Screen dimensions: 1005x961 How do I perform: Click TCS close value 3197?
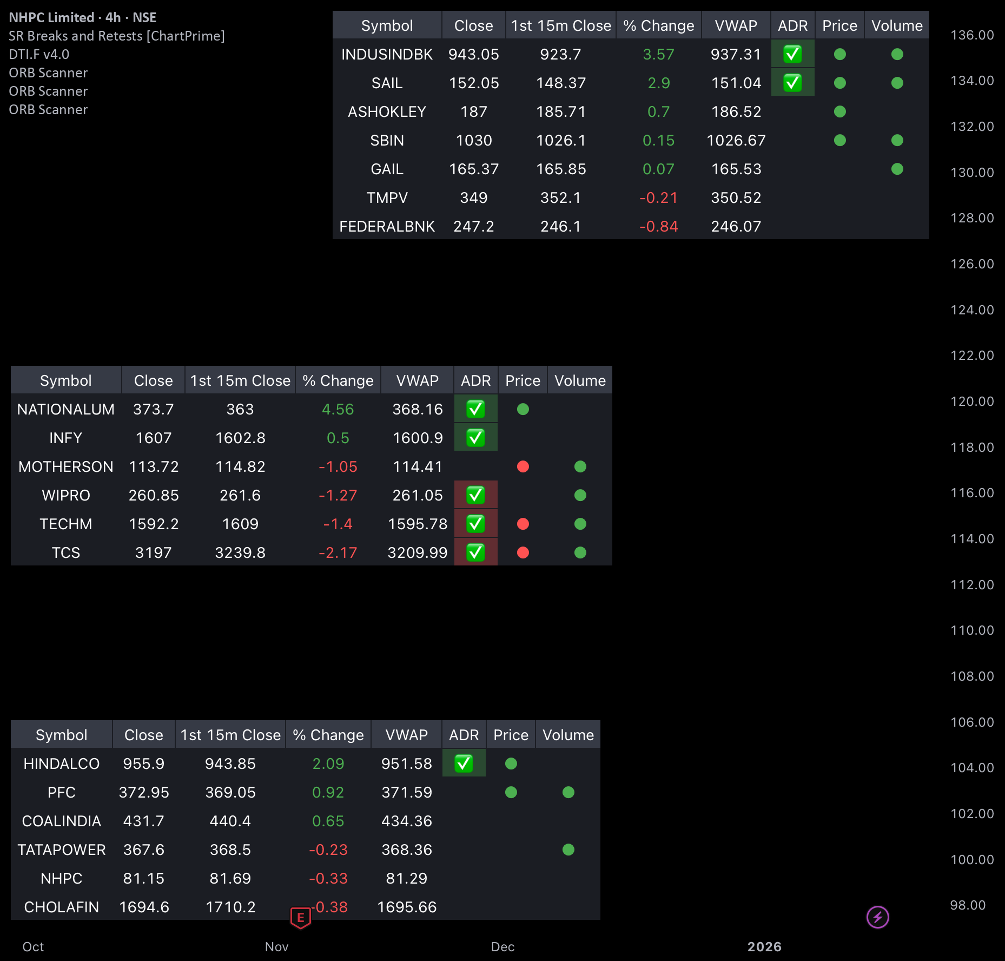coord(154,552)
